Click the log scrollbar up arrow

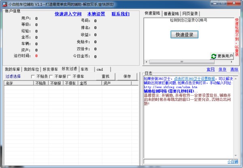click(x=236, y=79)
